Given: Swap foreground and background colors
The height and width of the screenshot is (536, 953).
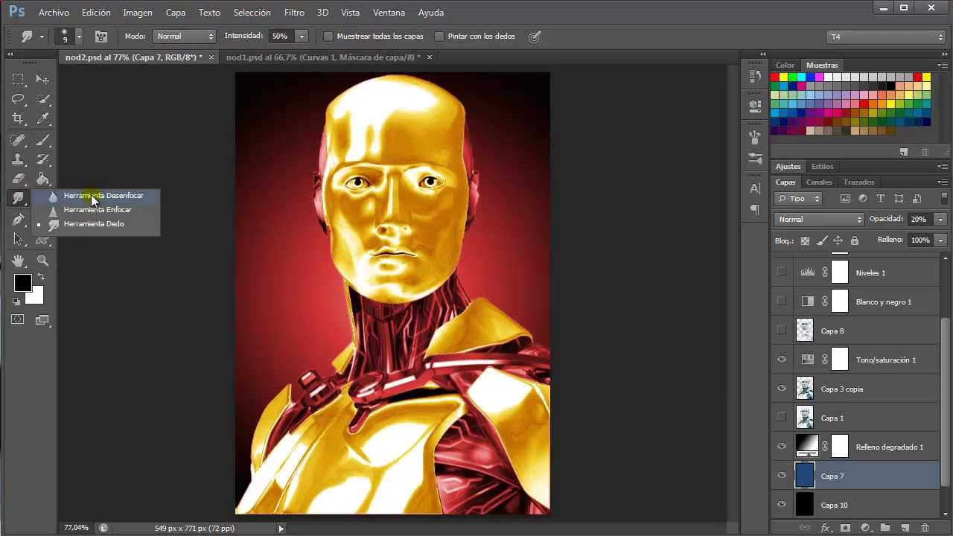Looking at the screenshot, I should (x=41, y=277).
